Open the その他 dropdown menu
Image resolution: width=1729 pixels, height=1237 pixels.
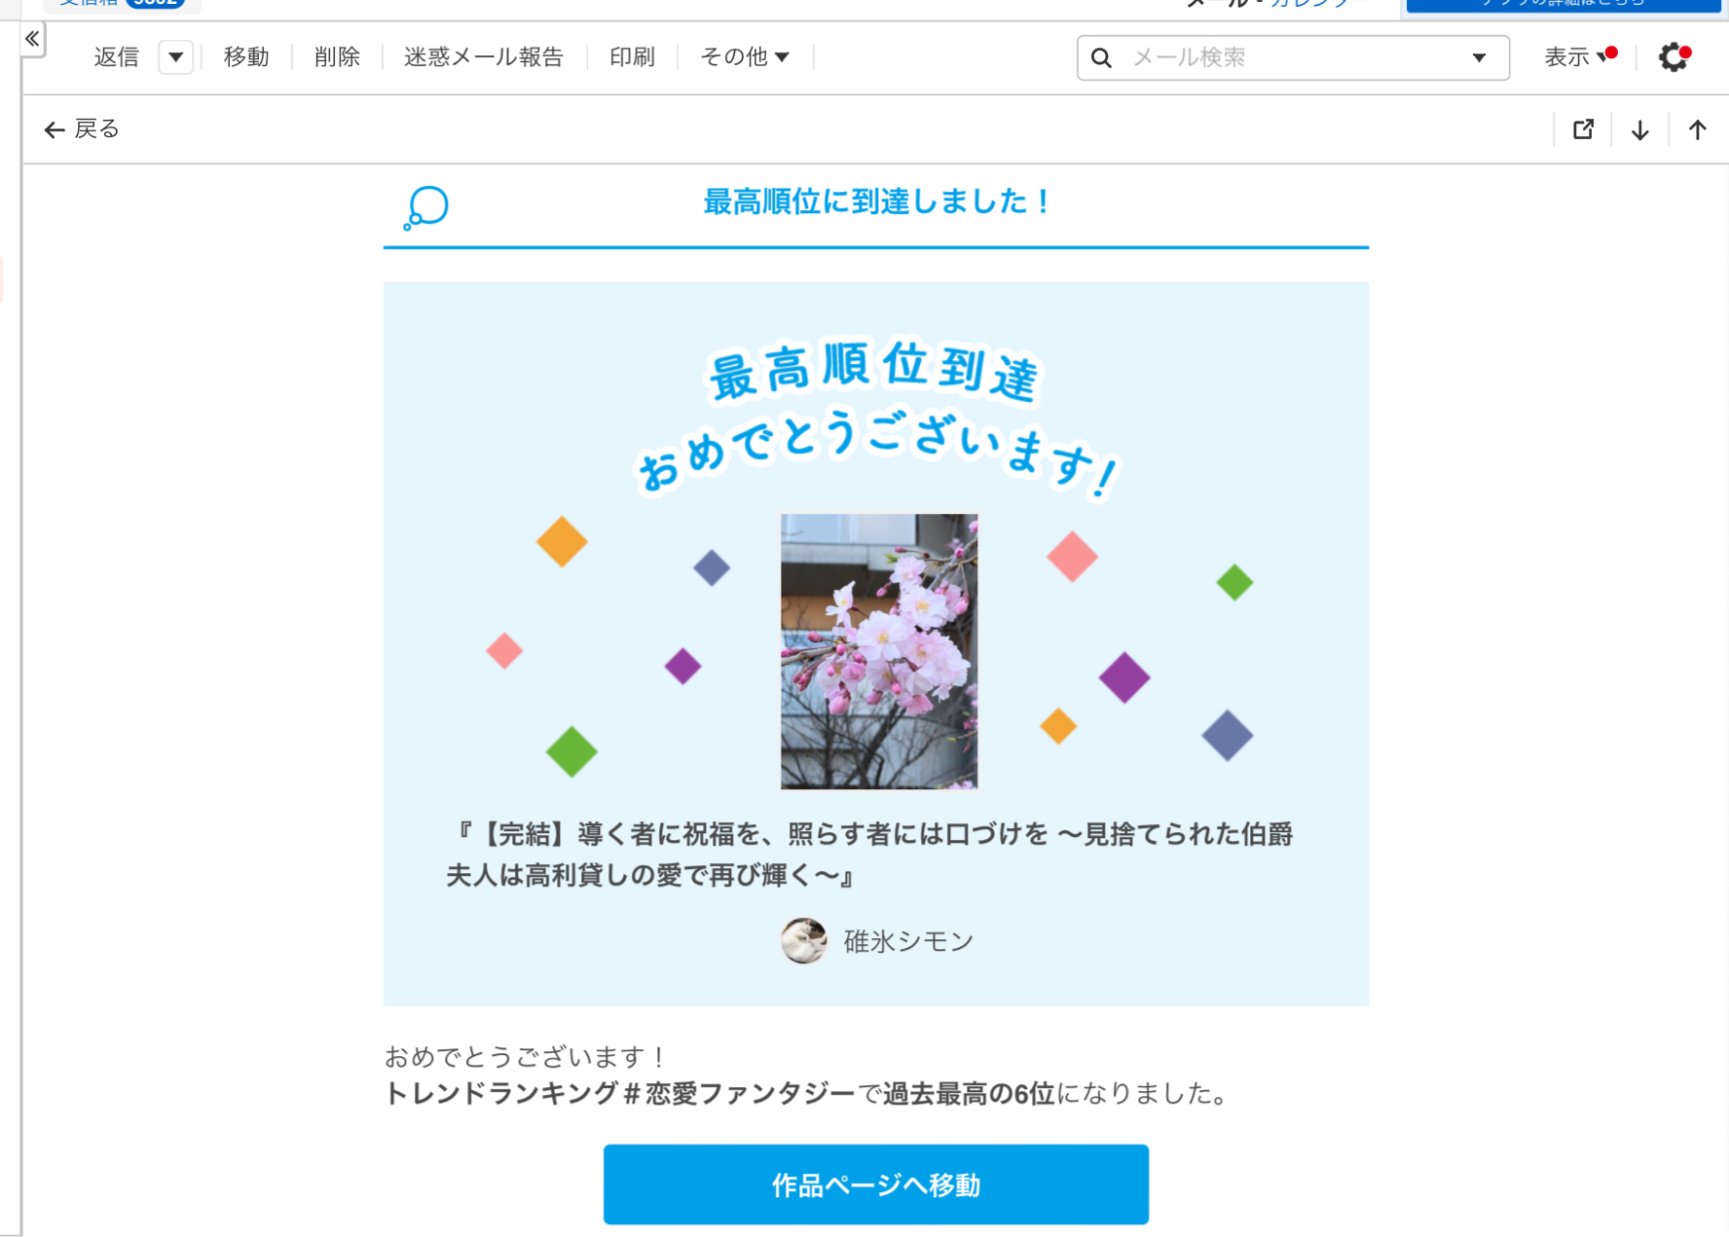coord(745,57)
